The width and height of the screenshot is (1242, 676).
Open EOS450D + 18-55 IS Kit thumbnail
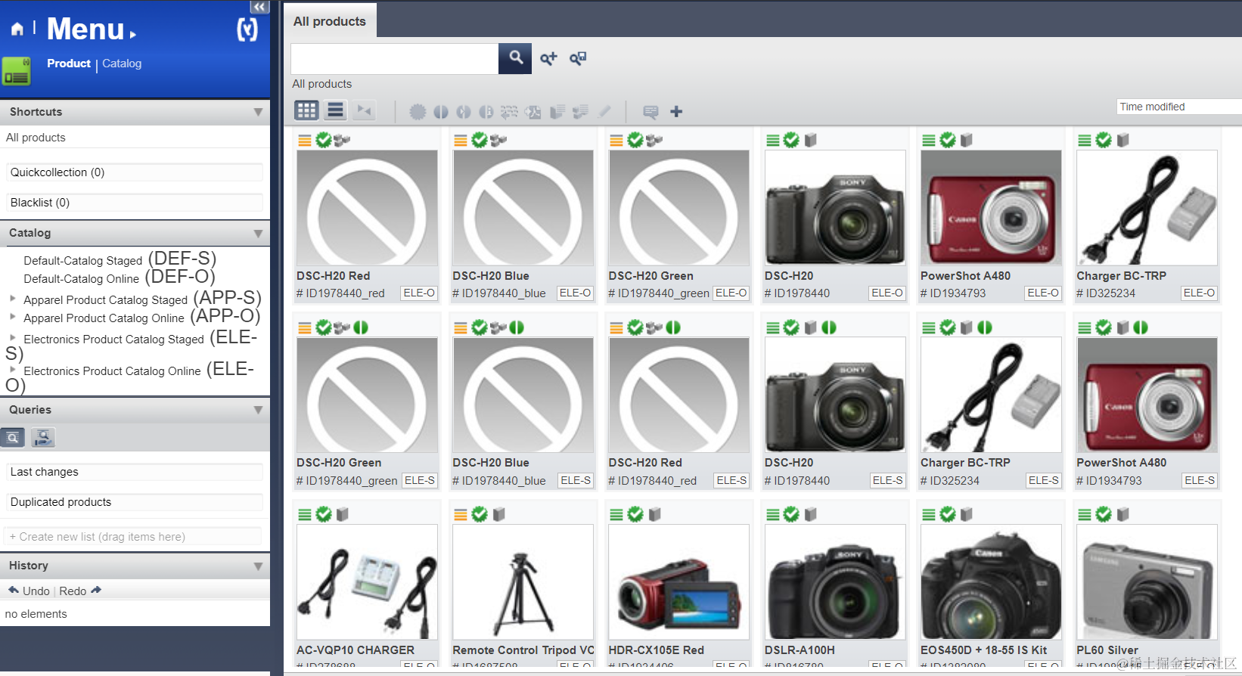(991, 582)
